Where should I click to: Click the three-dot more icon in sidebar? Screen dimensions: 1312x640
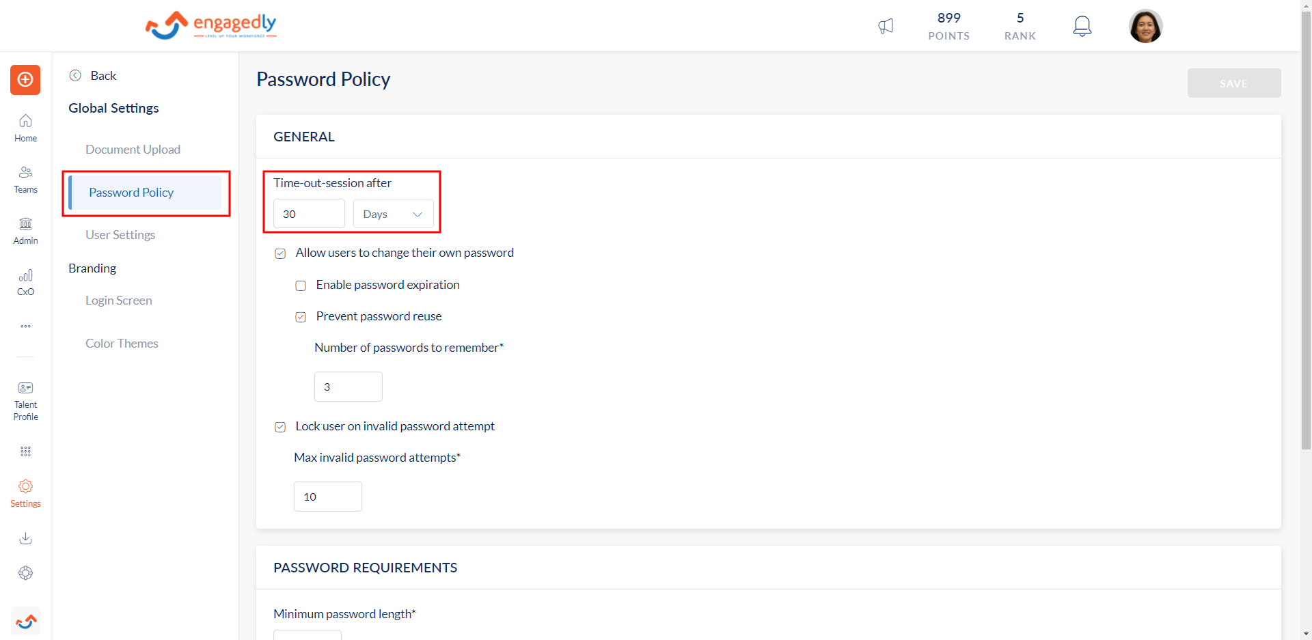pos(25,326)
